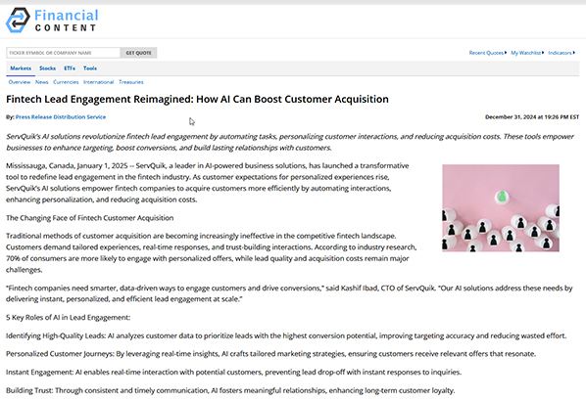The height and width of the screenshot is (400, 586).
Task: Click the GET QUOTE button
Action: [138, 53]
